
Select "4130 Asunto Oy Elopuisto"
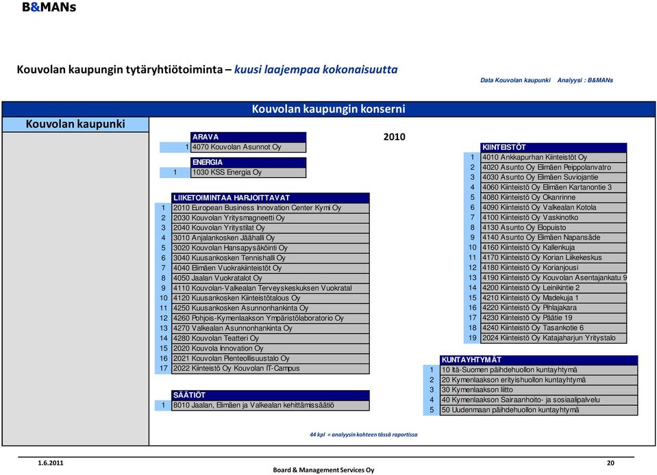(554, 228)
